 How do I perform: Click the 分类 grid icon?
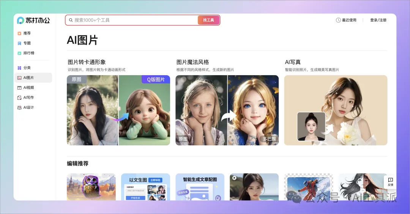pyautogui.click(x=19, y=68)
